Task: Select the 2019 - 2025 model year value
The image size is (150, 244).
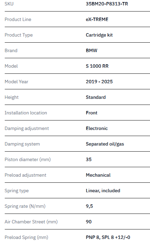Action: (99, 82)
